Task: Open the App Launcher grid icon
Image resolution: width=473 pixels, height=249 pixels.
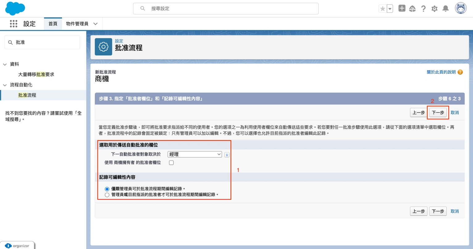Action: 14,24
